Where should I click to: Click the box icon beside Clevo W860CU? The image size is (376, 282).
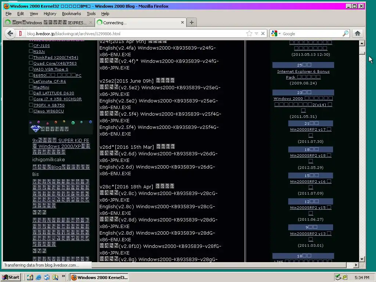point(31,111)
